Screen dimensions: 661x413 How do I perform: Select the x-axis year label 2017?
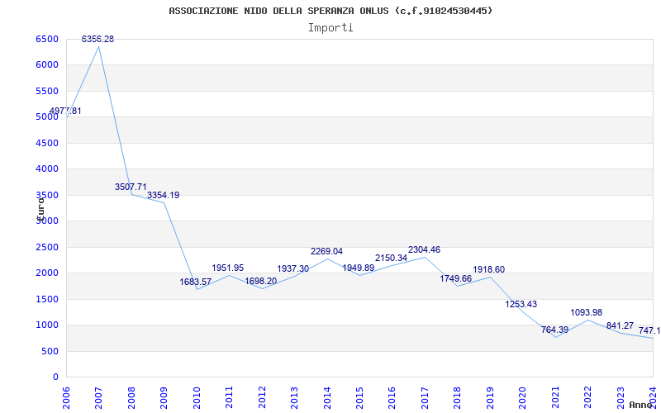[425, 398]
